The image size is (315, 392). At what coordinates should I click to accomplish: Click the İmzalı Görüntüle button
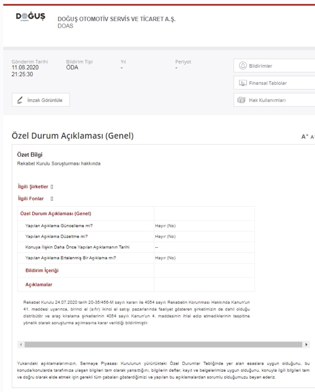click(x=41, y=100)
